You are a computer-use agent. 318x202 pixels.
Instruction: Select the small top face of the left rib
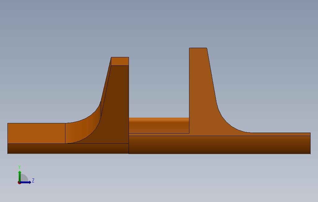tap(120, 61)
